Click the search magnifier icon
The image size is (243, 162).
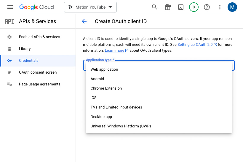154,7
